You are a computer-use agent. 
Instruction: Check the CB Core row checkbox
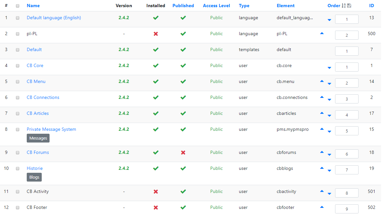(x=18, y=66)
